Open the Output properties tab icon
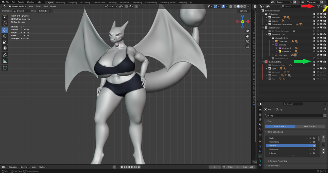 click(260, 115)
